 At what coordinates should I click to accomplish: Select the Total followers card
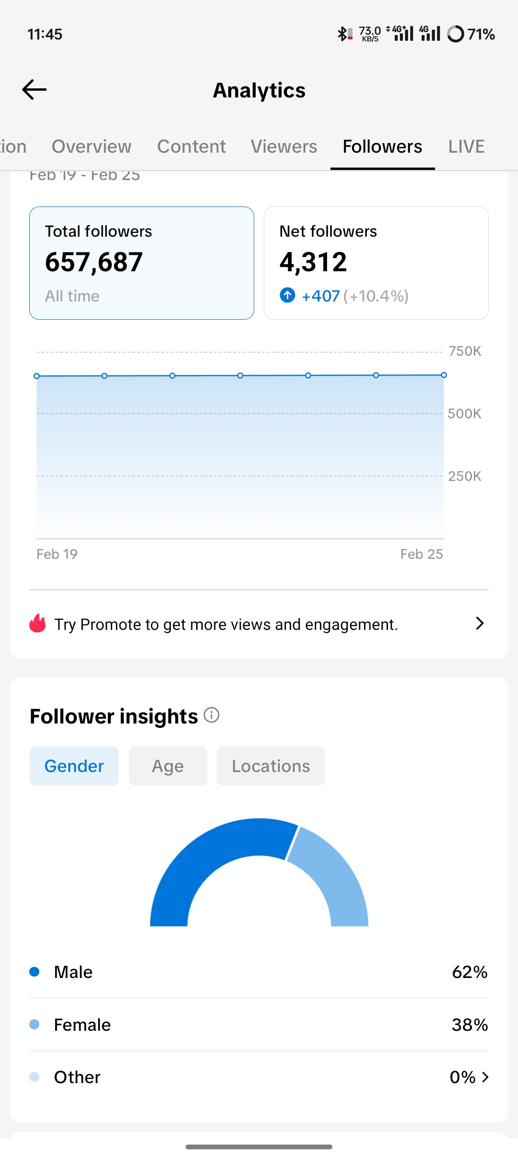pyautogui.click(x=141, y=263)
